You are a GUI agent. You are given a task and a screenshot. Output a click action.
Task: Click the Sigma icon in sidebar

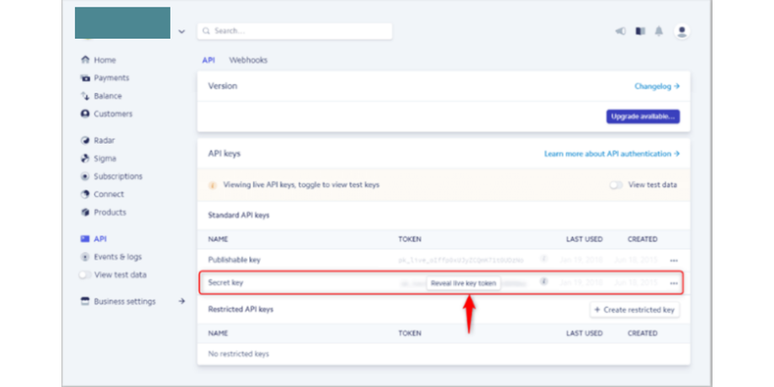(85, 158)
